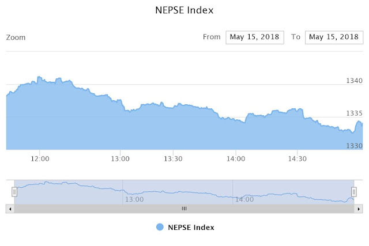Click the right scroll arrow of navigator
The width and height of the screenshot is (369, 246).
pyautogui.click(x=359, y=209)
